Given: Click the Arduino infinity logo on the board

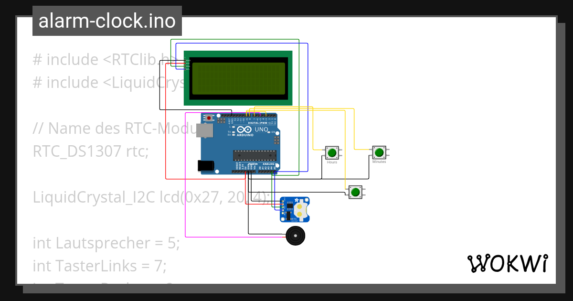Looking at the screenshot, I should [x=244, y=130].
